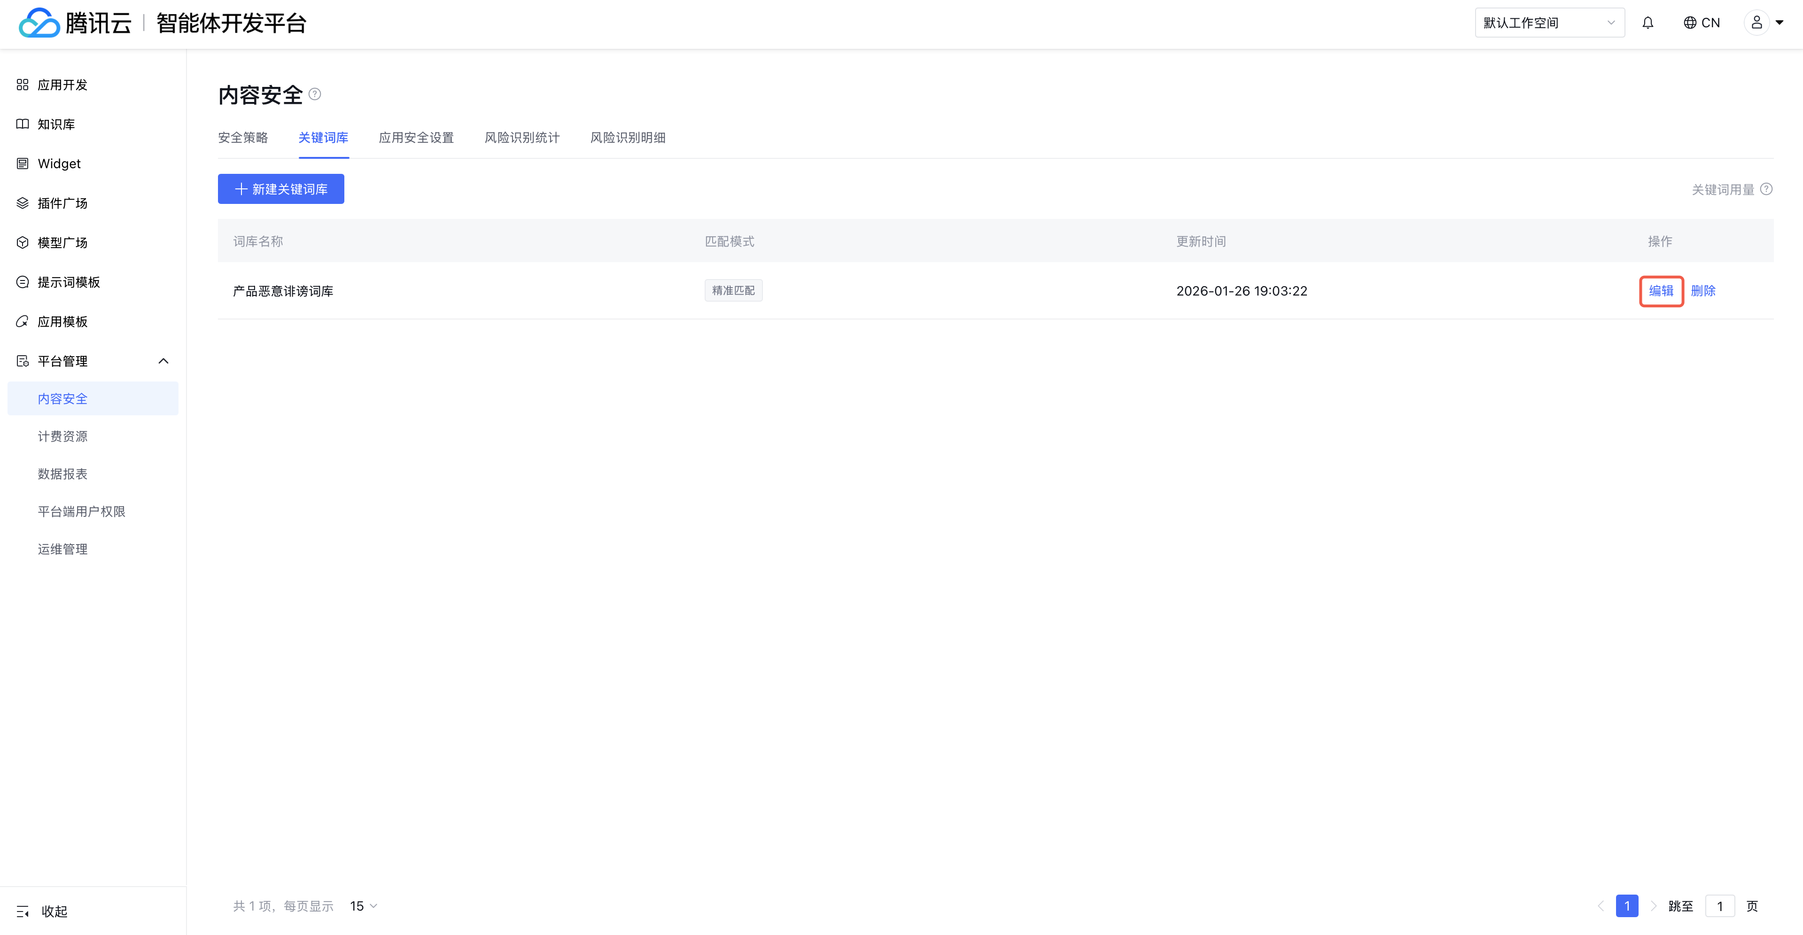Open 知识库 from the sidebar
This screenshot has height=935, width=1803.
(56, 125)
